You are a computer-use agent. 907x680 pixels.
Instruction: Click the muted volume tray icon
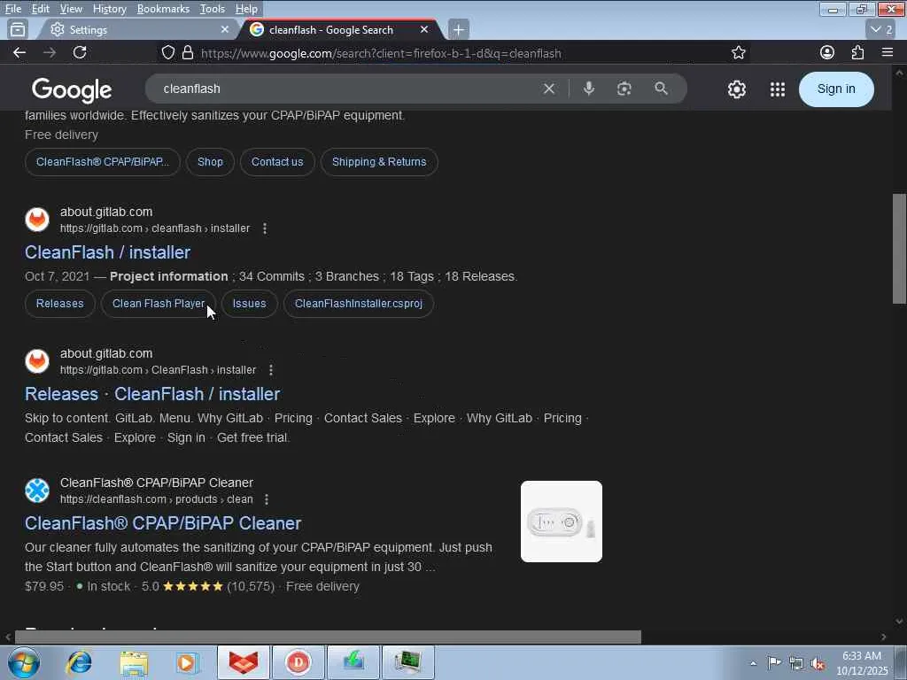click(818, 663)
